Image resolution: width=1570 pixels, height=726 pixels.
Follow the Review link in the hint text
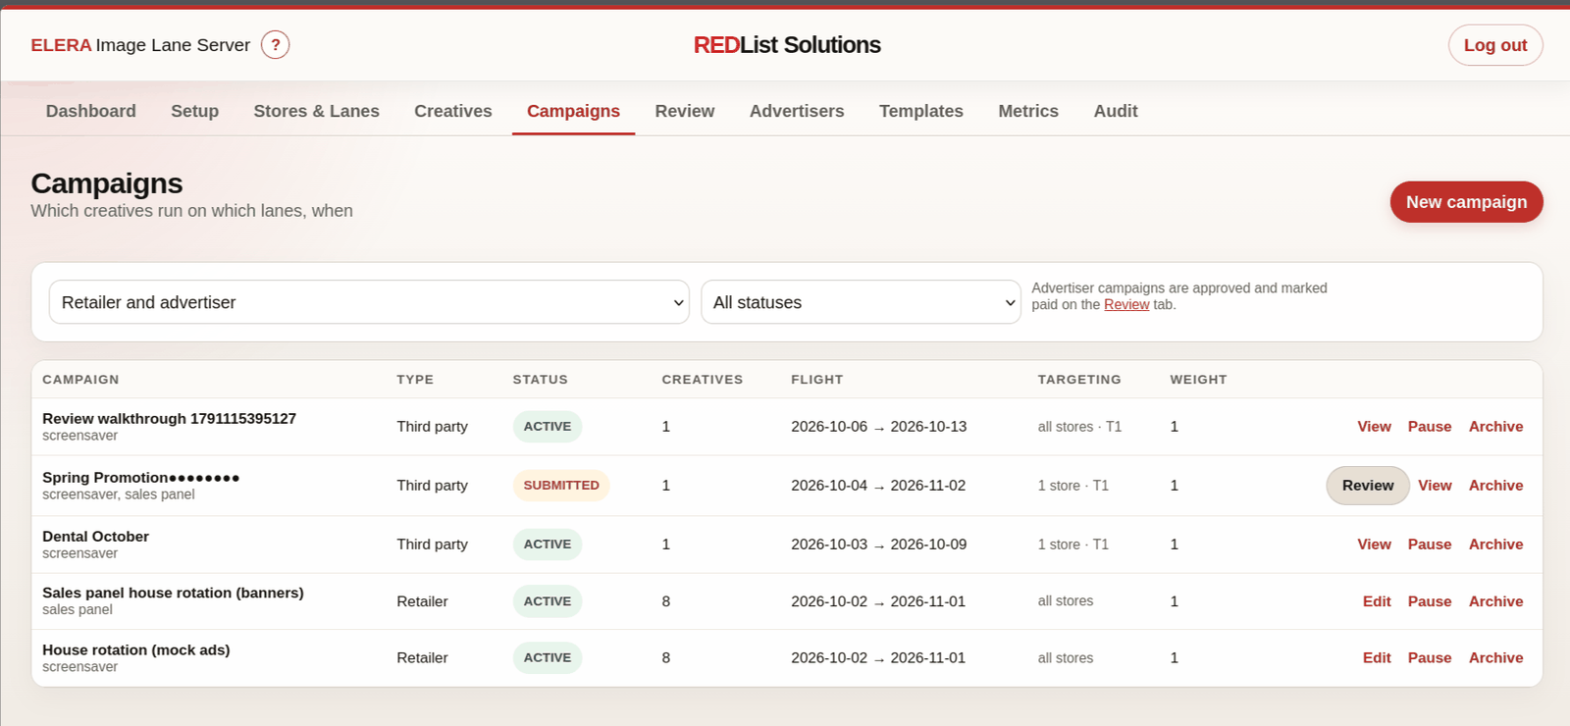(1126, 305)
